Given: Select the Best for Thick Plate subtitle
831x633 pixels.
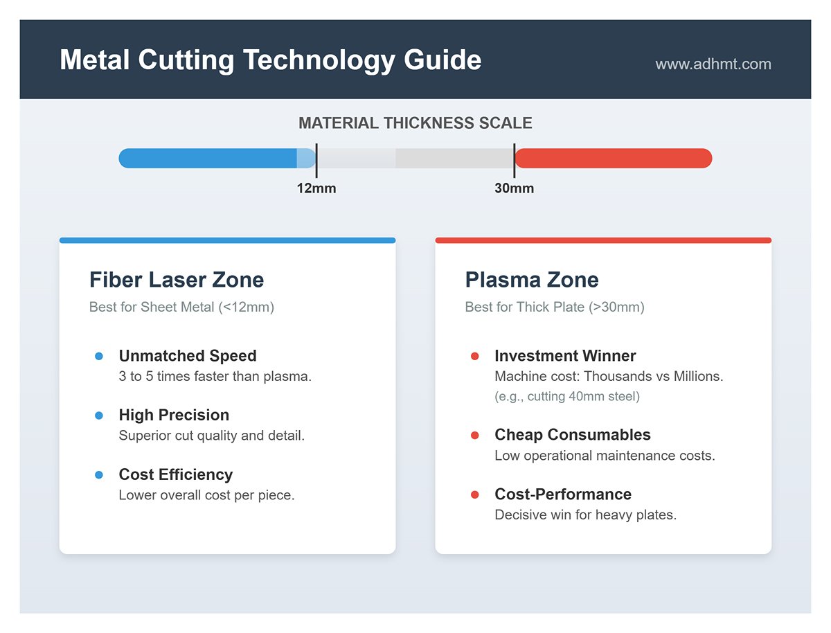Looking at the screenshot, I should coord(554,307).
